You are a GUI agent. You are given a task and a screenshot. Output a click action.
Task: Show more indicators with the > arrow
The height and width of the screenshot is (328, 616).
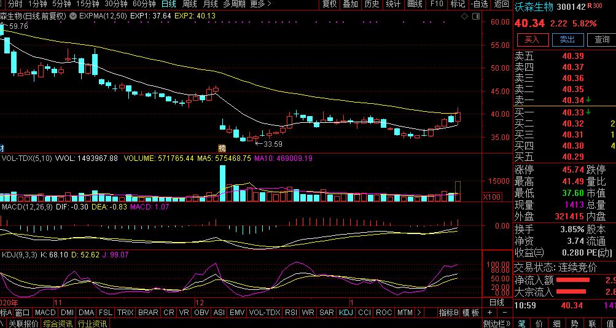pyautogui.click(x=419, y=313)
